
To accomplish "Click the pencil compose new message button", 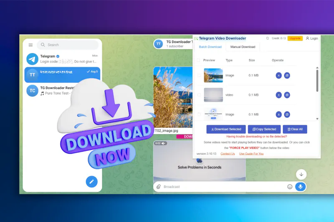I will [x=91, y=182].
